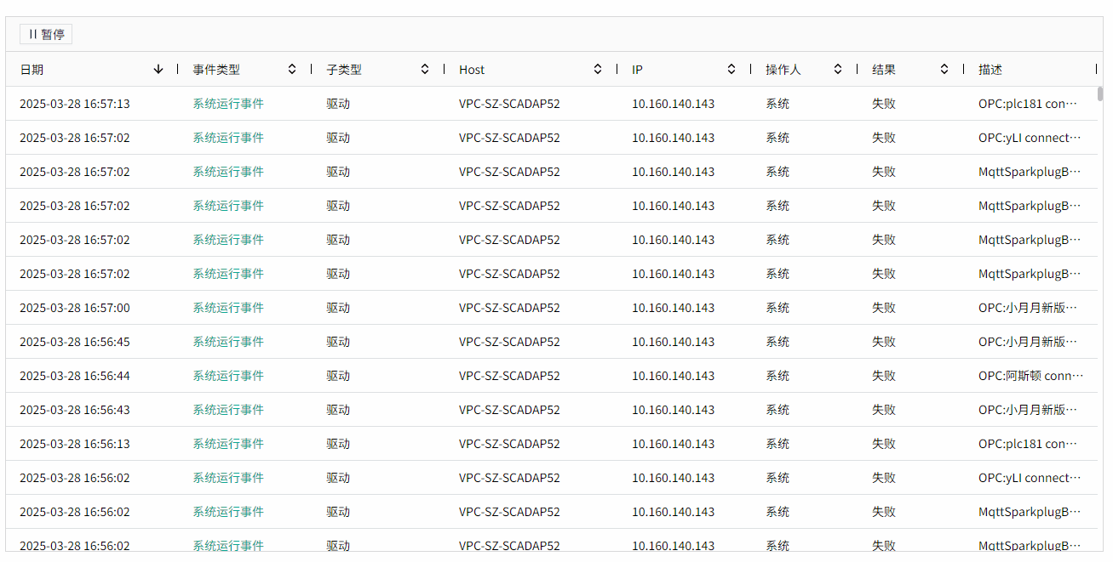Sort by 日期 descending arrow icon
The height and width of the screenshot is (562, 1113).
158,70
